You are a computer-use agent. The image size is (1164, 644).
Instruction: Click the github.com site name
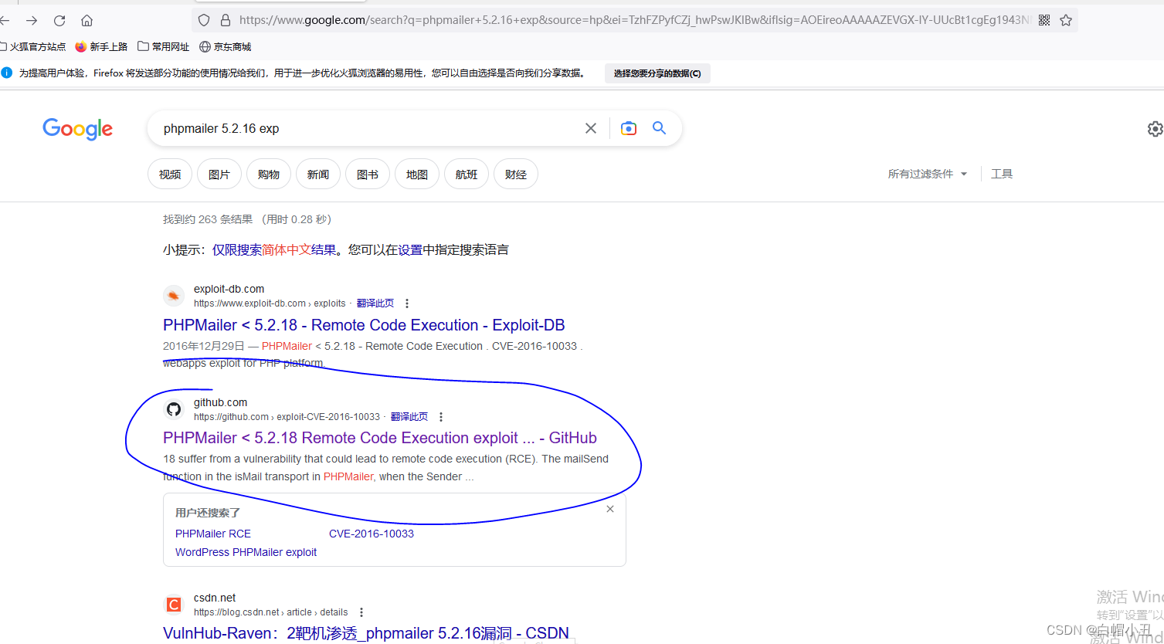tap(221, 402)
